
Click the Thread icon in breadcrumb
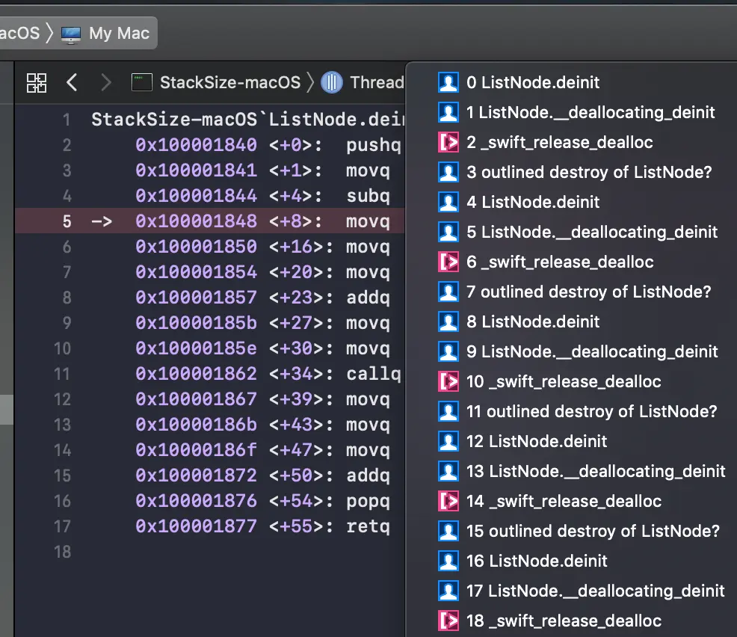click(x=332, y=82)
